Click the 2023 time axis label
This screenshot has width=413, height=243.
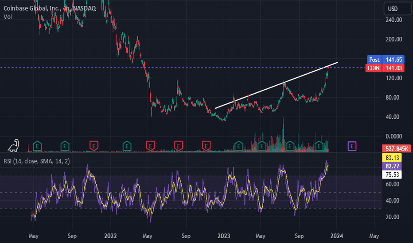click(224, 236)
